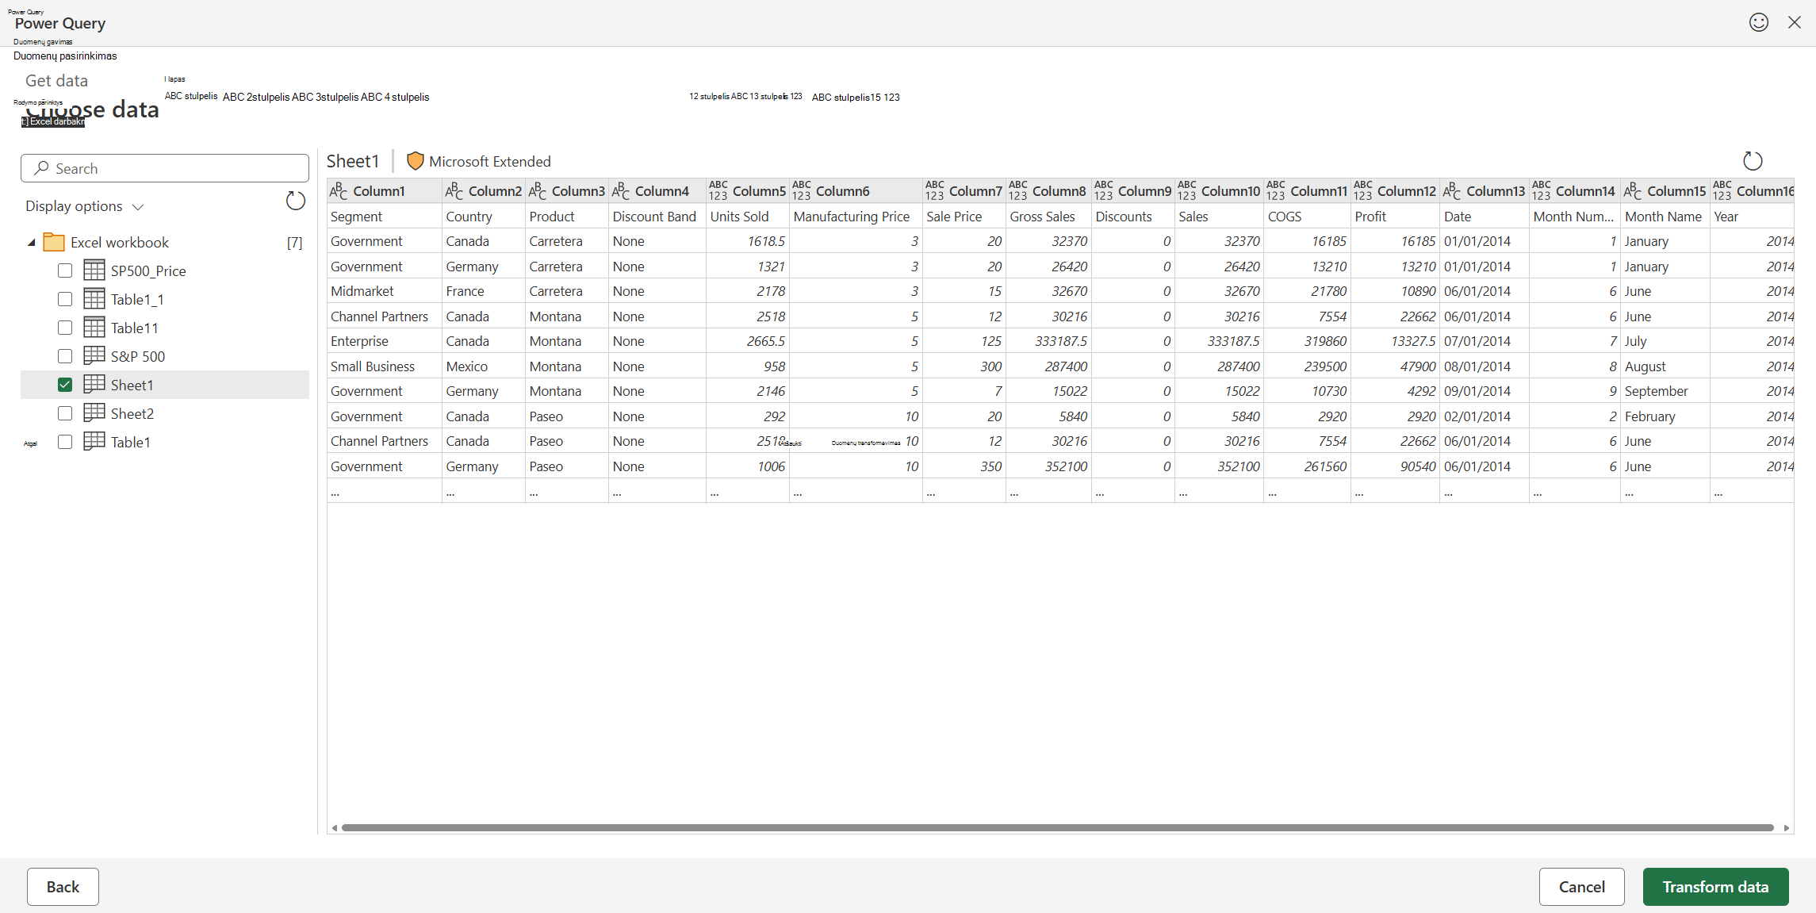This screenshot has width=1816, height=913.
Task: Click the Excel workbook folder icon
Action: (54, 242)
